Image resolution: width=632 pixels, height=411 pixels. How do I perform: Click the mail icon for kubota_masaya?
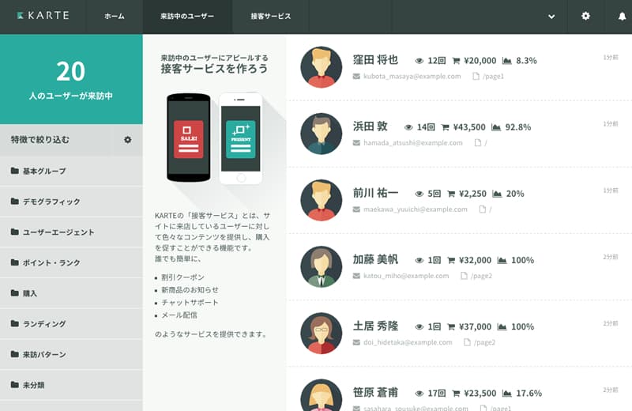[x=356, y=76]
